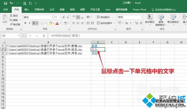This screenshot has width=187, height=109.
Task: Open the font name dropdown
Action: 52,17
